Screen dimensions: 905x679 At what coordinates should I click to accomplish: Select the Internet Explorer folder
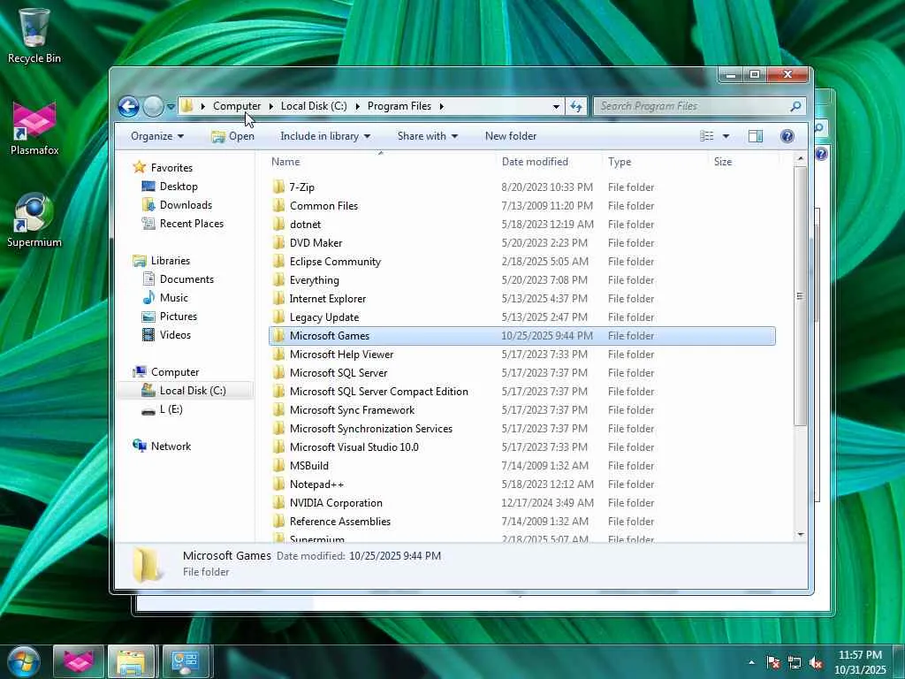[327, 299]
